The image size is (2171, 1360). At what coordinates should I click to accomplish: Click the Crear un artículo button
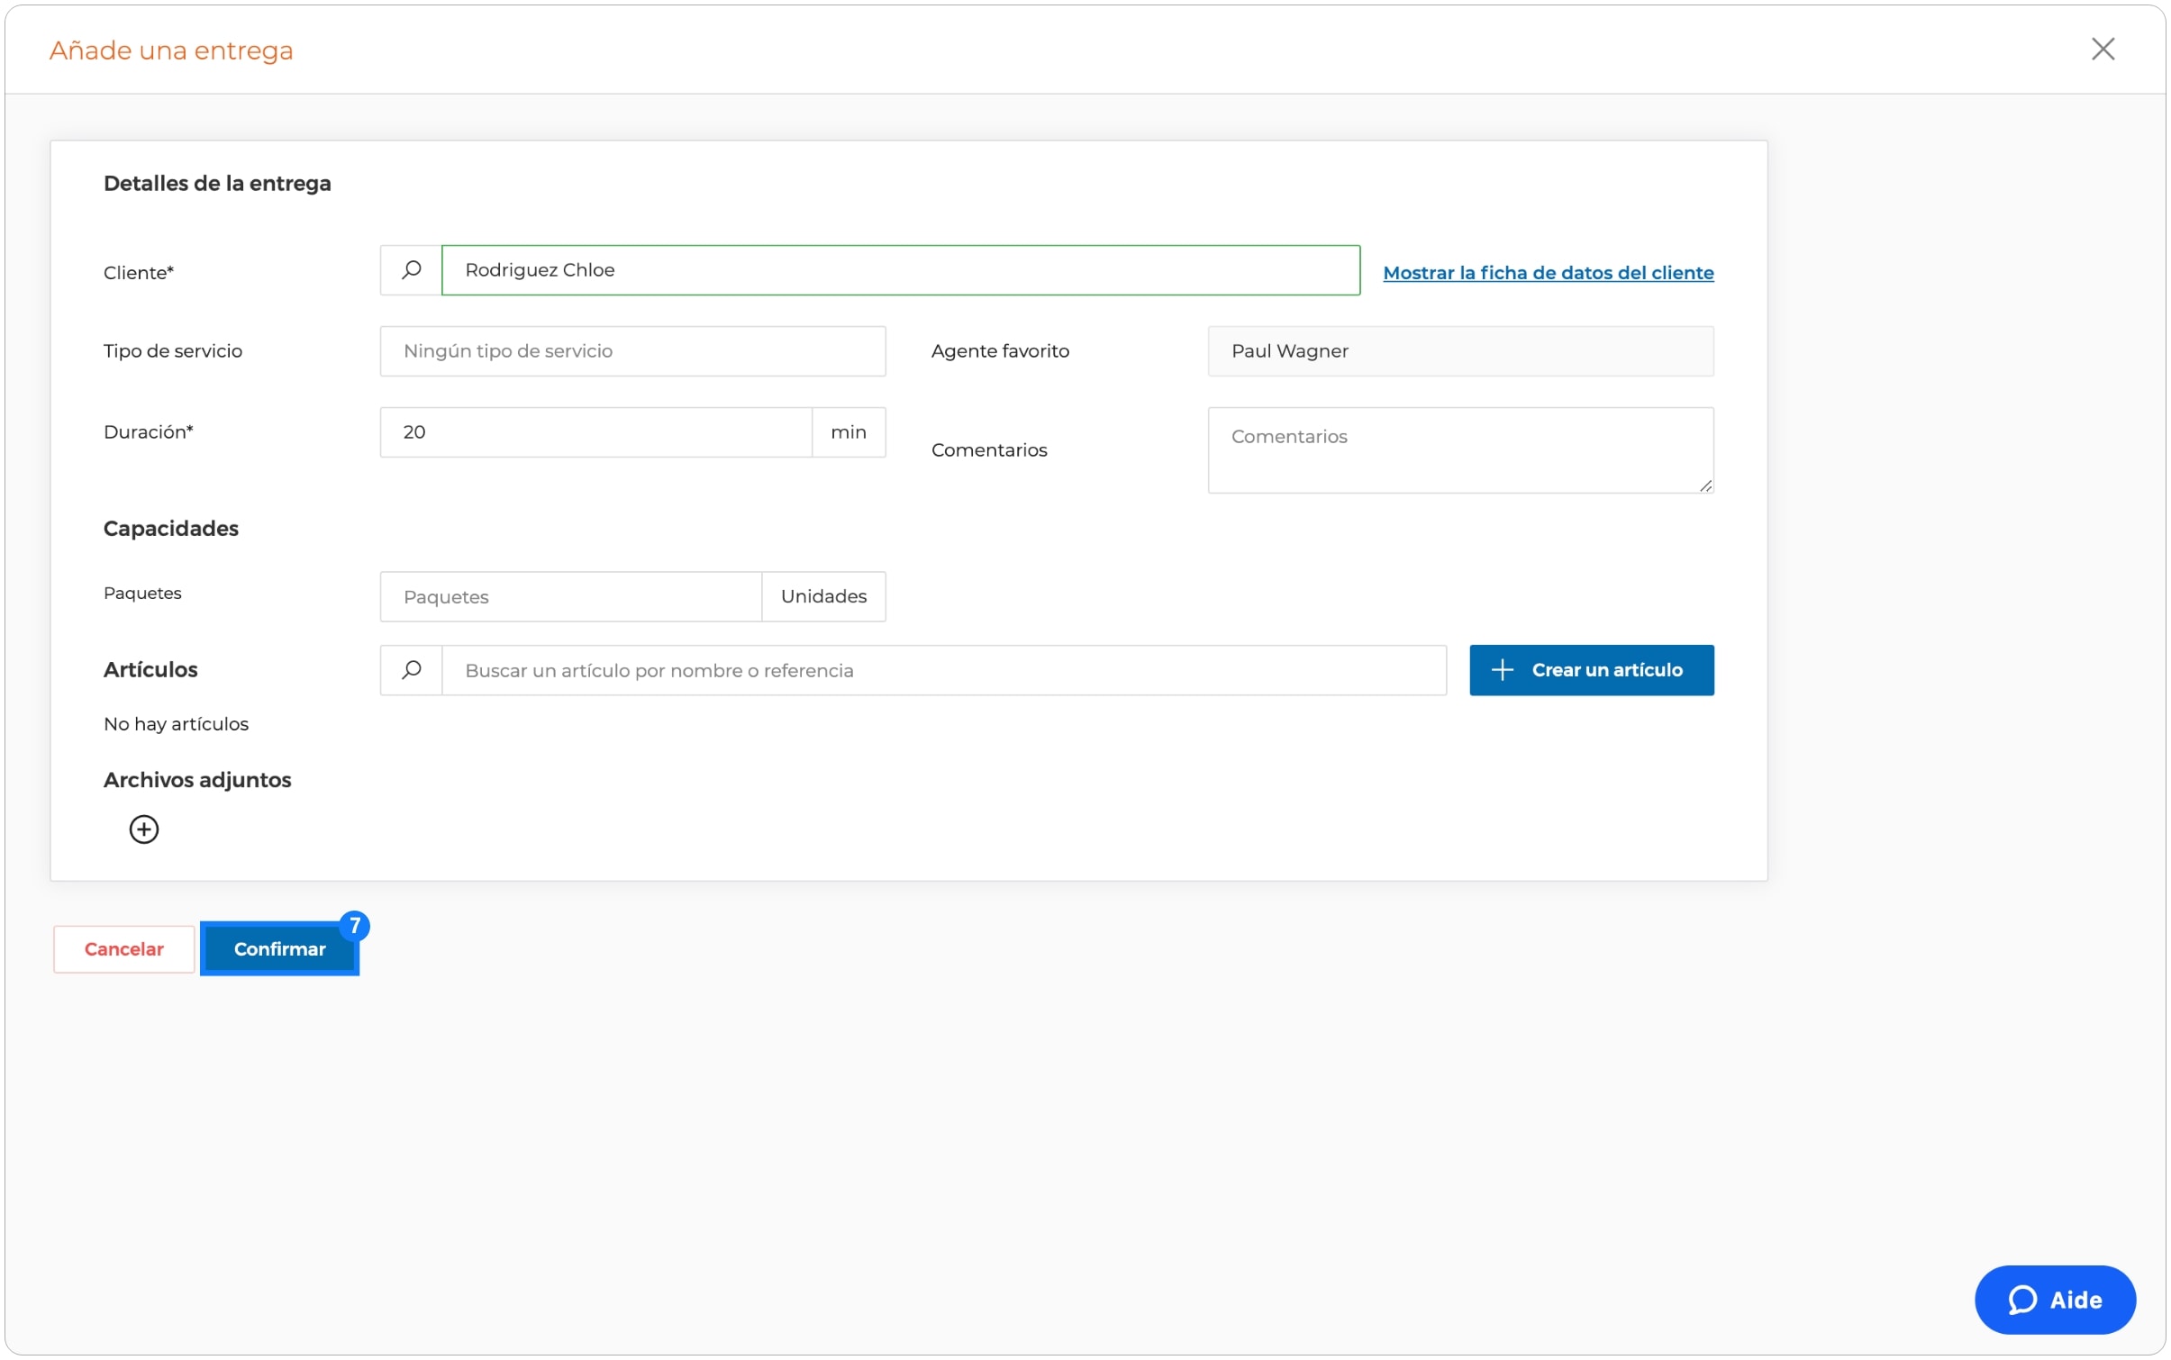1591,670
